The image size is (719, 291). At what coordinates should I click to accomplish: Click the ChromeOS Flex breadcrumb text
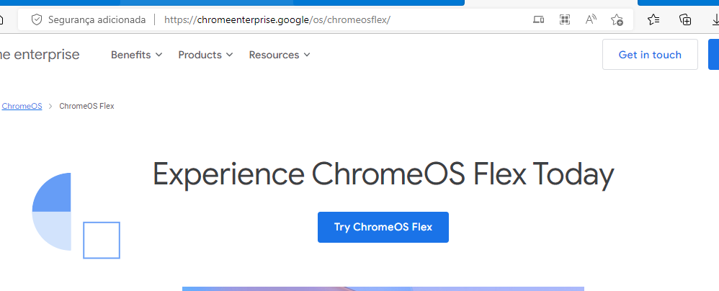86,106
